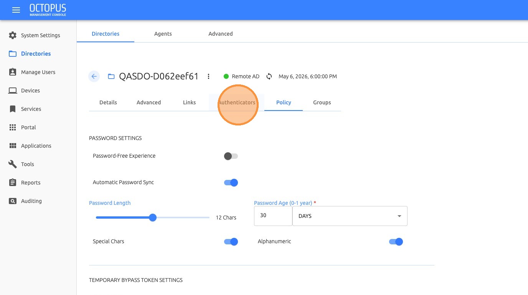
Task: Go to Manage Users page
Action: [38, 72]
